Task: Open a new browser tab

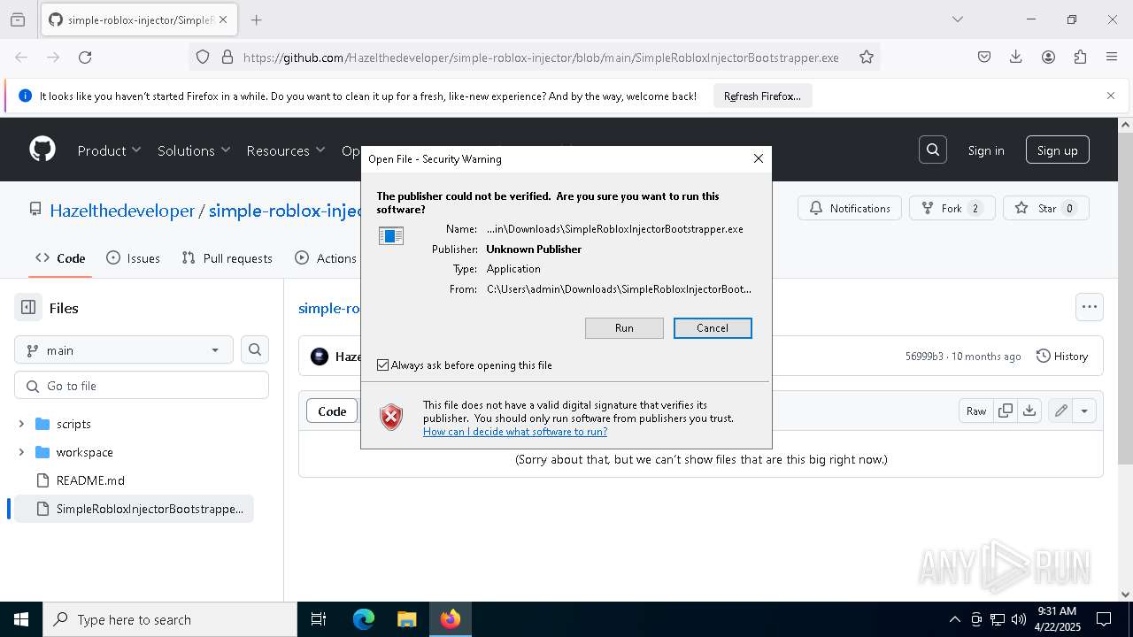Action: click(x=256, y=19)
